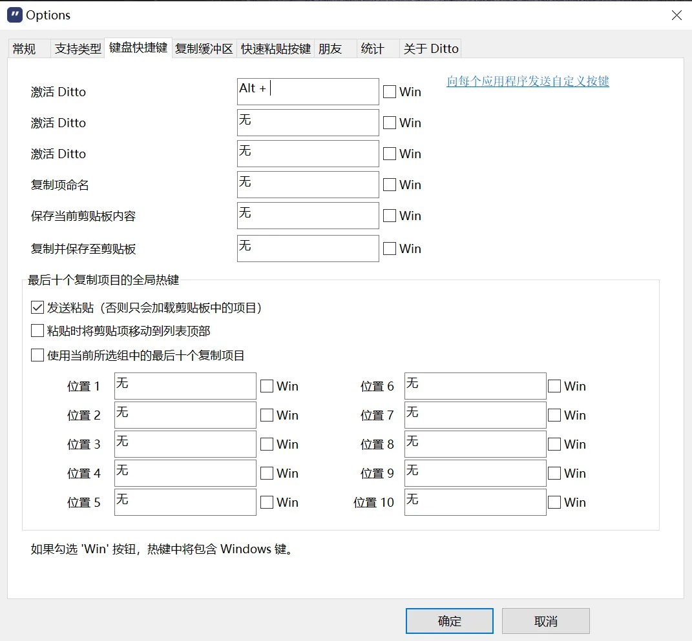692x641 pixels.
Task: Click the 保存当前剪贴板内容 hotkey field
Action: [x=308, y=216]
